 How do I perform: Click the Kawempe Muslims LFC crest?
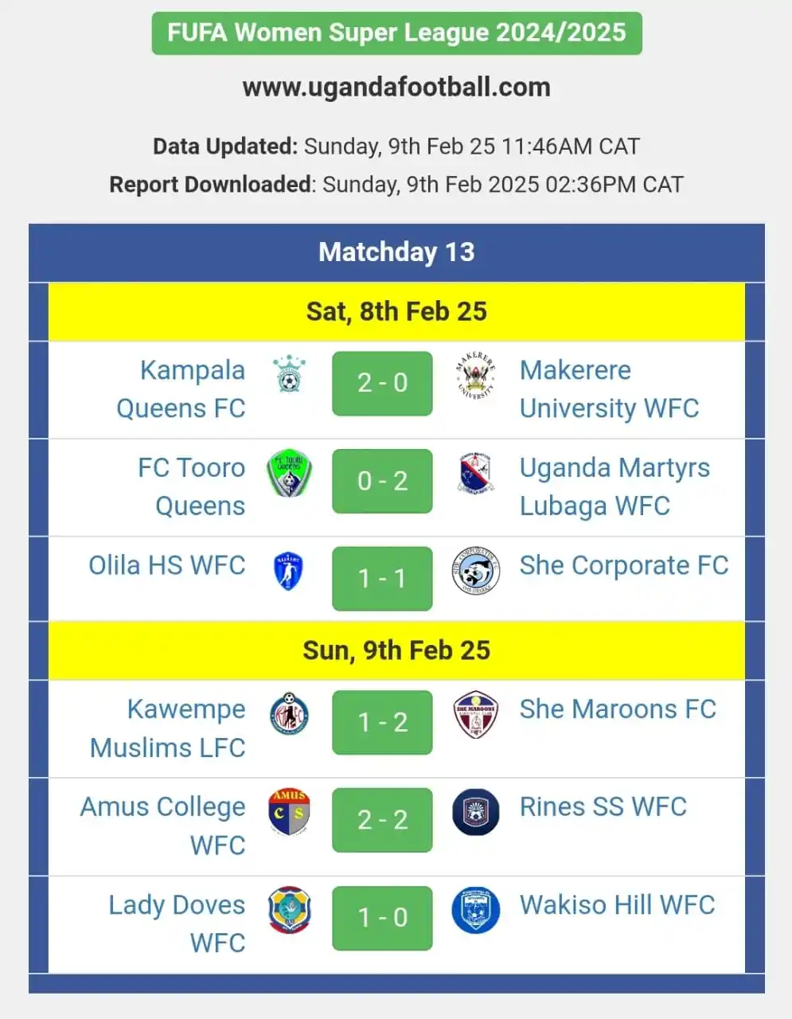289,713
